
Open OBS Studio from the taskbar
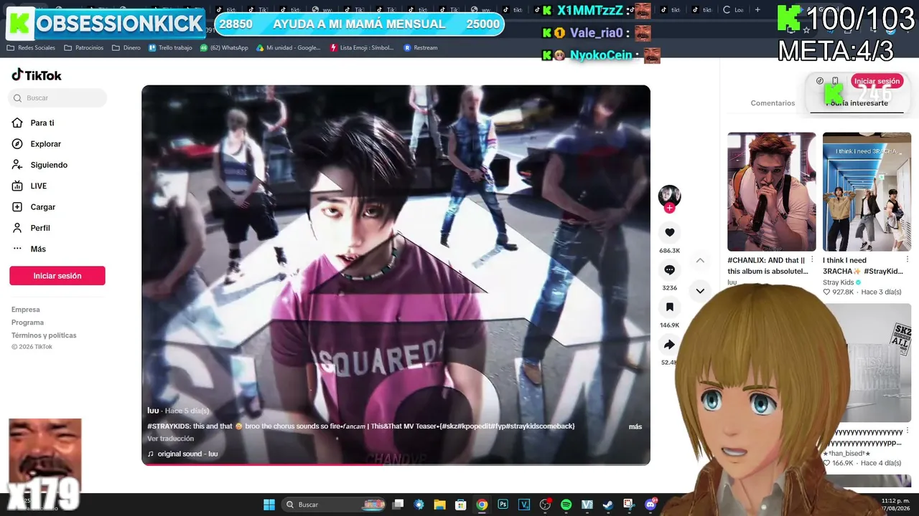click(545, 505)
